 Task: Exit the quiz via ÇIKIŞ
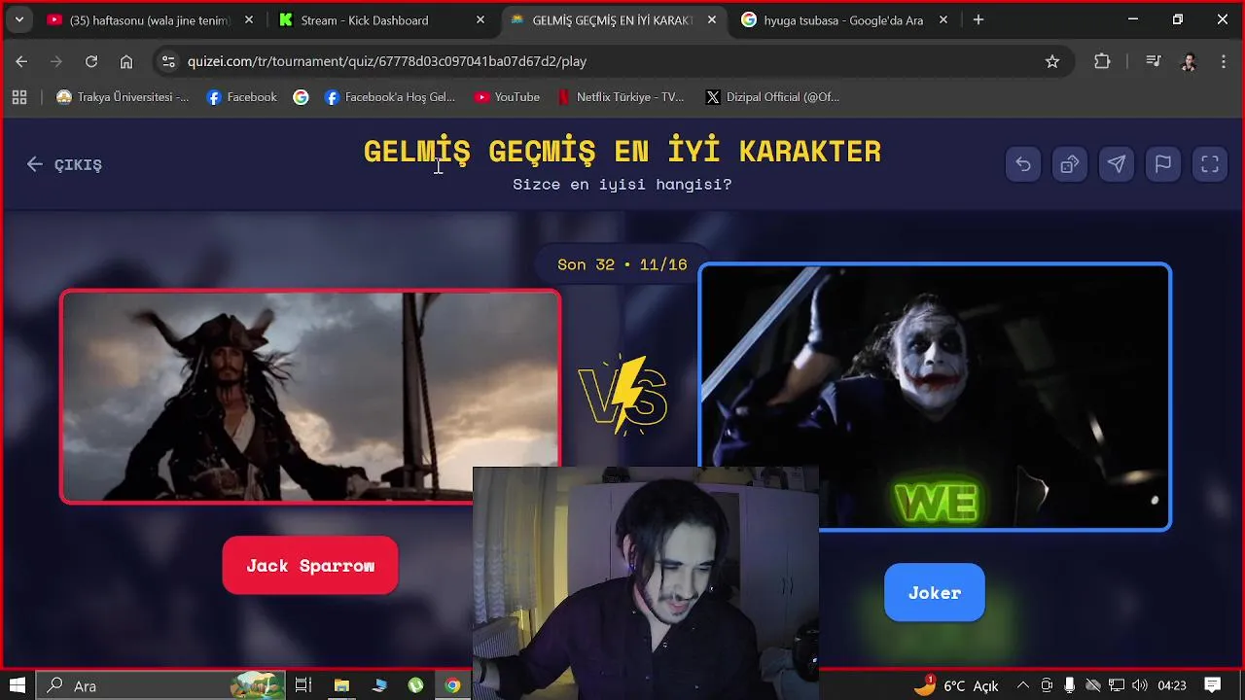pos(64,164)
